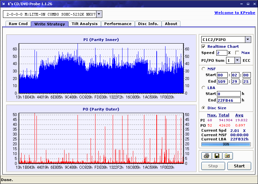Switch to the Tilt Analysis tab
The image size is (258, 184).
click(84, 24)
